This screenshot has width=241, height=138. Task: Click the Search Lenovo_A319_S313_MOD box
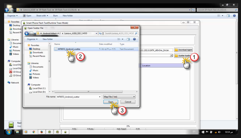(121, 33)
